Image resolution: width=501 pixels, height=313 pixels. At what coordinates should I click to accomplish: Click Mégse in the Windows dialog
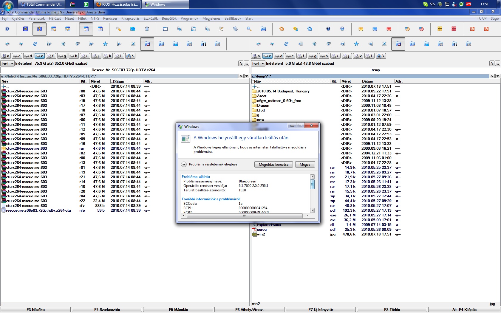(305, 165)
